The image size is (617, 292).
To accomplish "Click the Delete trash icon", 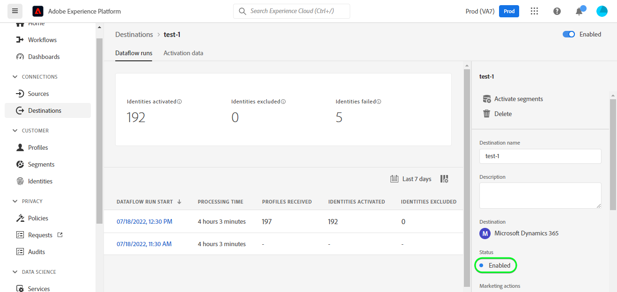I will click(x=487, y=114).
